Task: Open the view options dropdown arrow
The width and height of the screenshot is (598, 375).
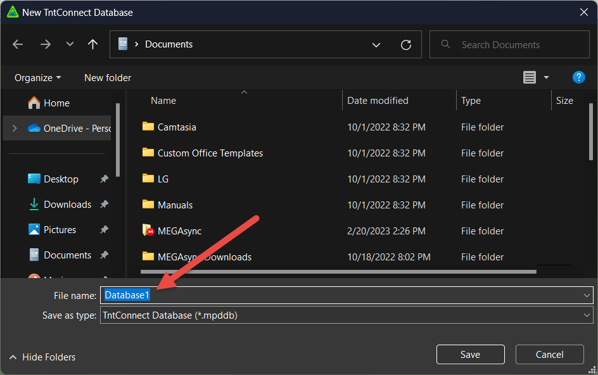Action: point(546,77)
